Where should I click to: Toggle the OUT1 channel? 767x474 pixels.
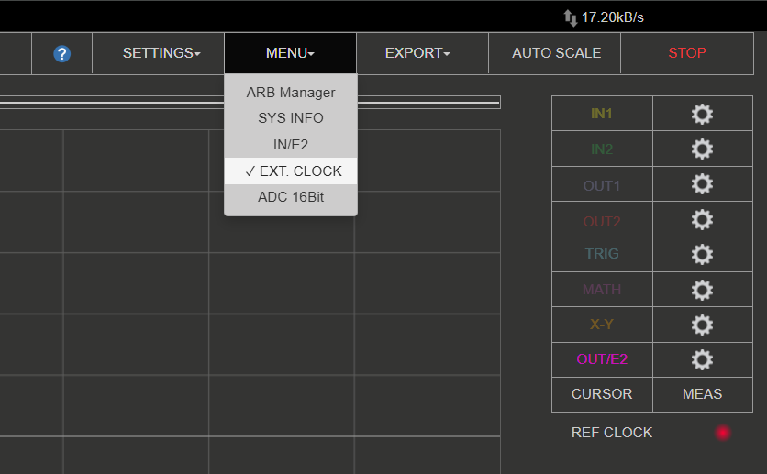tap(602, 185)
